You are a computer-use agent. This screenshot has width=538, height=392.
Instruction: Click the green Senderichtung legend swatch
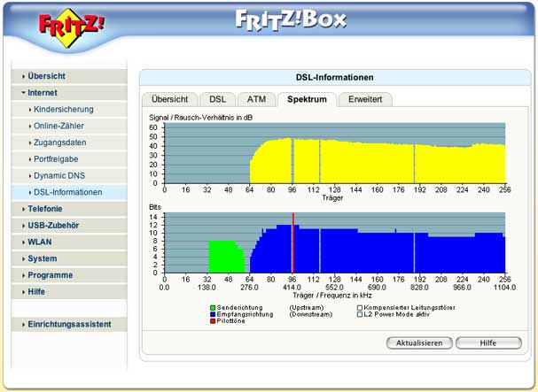click(213, 306)
